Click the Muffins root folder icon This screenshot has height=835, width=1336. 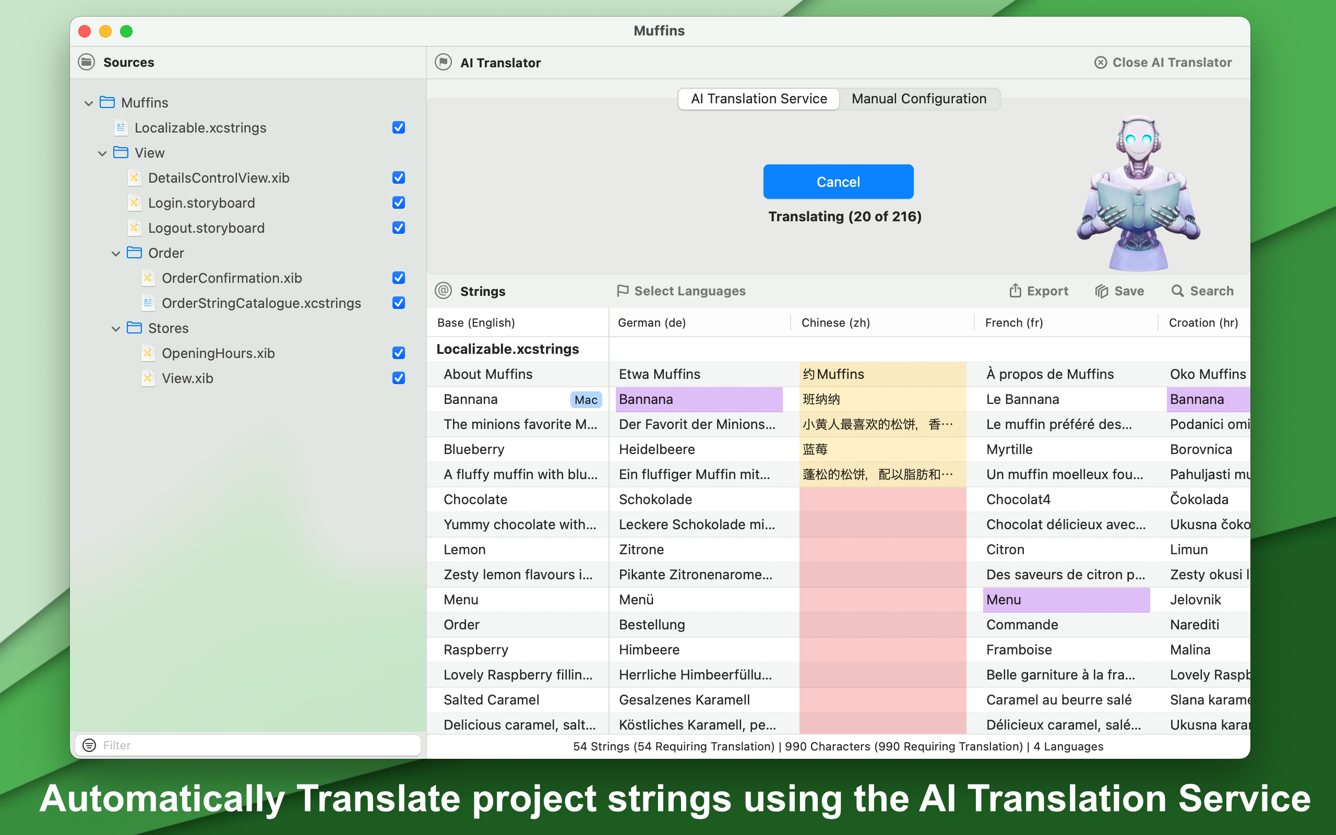point(107,102)
